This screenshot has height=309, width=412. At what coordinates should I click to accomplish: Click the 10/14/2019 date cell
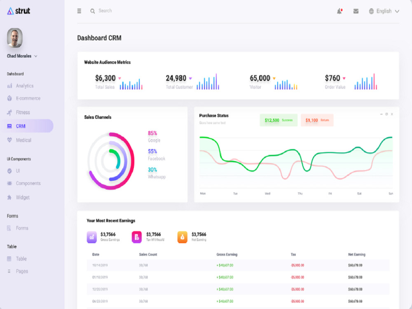point(100,265)
